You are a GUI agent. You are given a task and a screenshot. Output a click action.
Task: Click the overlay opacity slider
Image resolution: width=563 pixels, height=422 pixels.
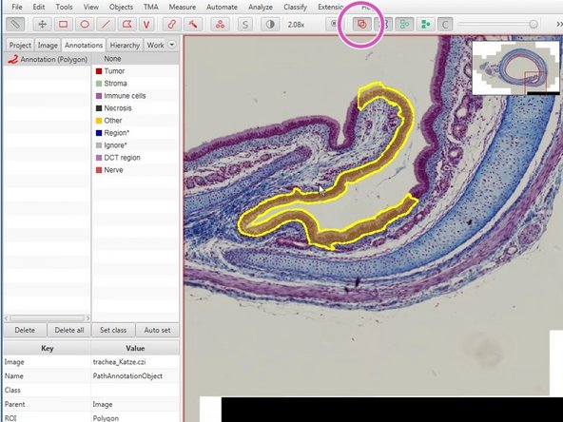(498, 24)
